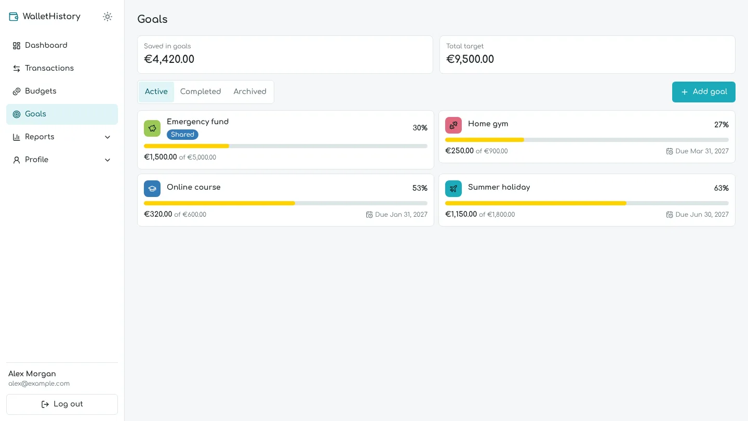The width and height of the screenshot is (748, 421).
Task: Click the Total target summary card
Action: click(587, 55)
